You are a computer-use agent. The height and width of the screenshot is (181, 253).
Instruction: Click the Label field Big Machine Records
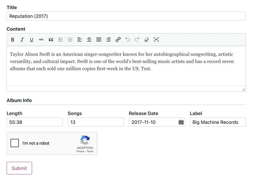tap(218, 122)
